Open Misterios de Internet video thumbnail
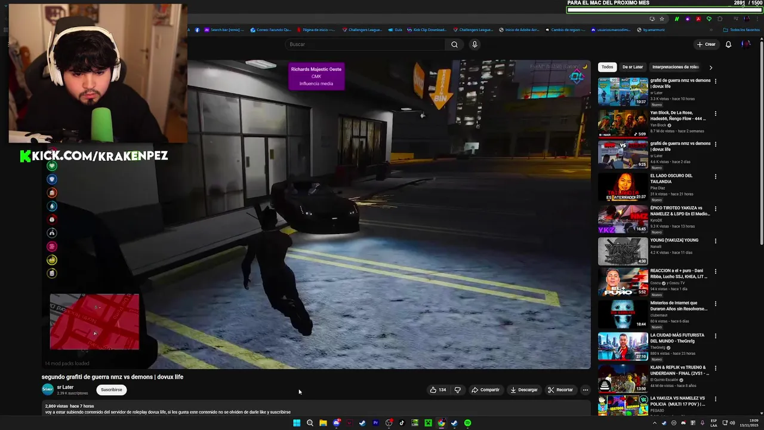 point(623,314)
